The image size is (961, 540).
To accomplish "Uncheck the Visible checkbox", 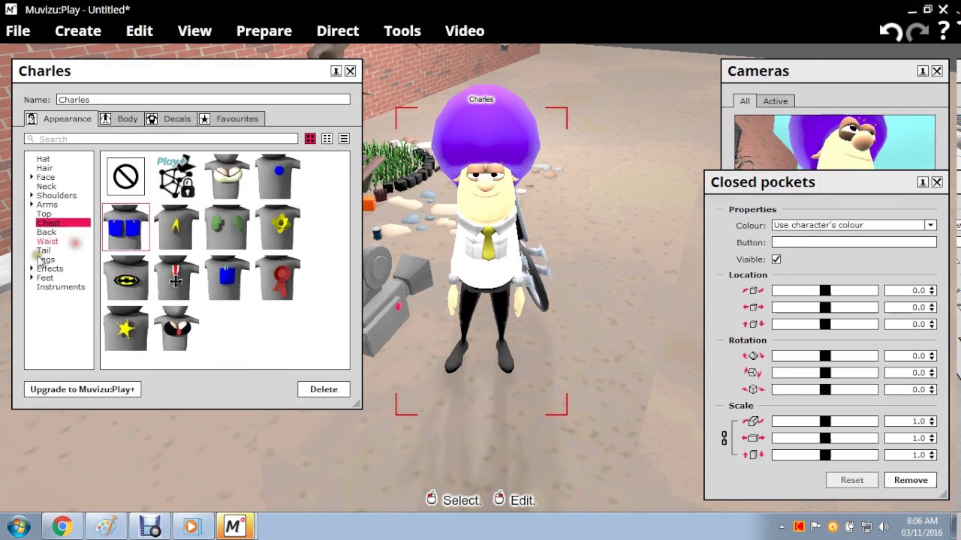I will tap(776, 259).
